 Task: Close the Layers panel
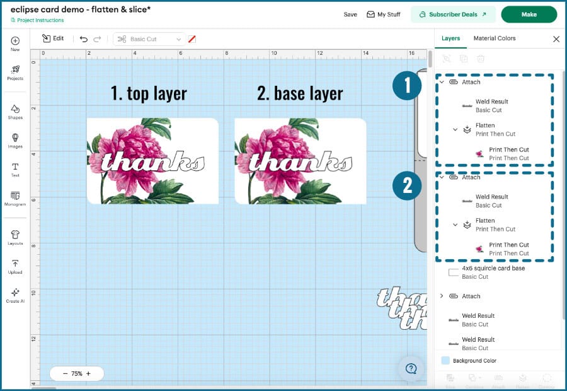556,38
